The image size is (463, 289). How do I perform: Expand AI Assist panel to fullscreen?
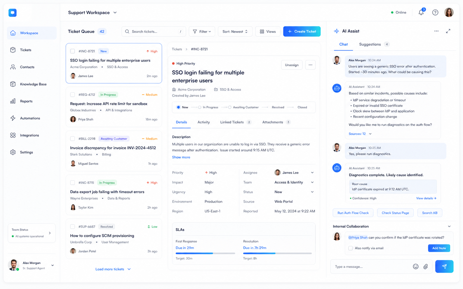click(448, 31)
